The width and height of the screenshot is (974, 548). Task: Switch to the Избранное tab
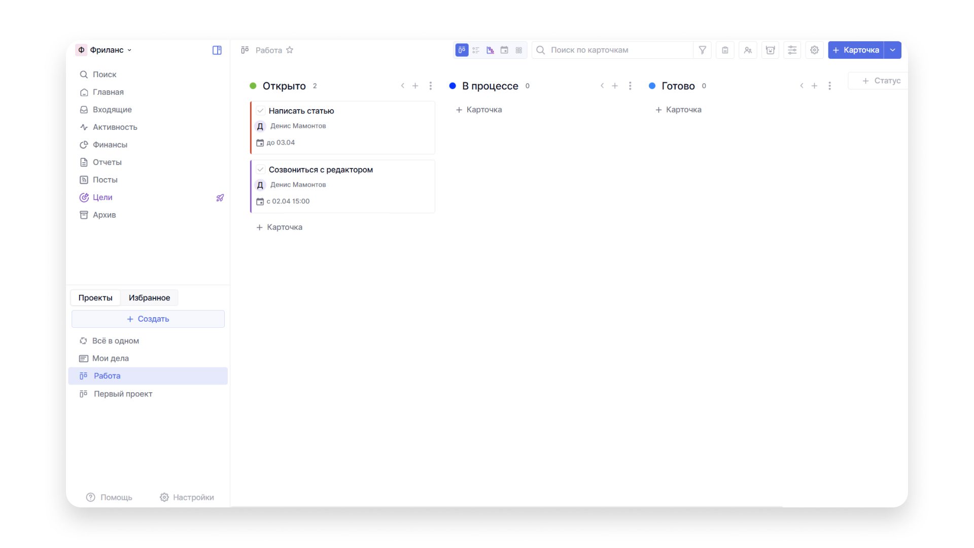tap(149, 297)
